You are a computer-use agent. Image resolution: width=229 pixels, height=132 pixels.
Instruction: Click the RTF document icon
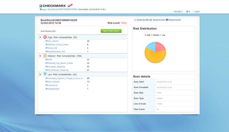pos(167,20)
